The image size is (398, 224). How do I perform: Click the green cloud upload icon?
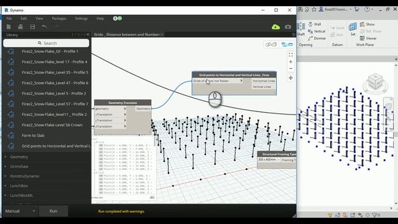(275, 27)
